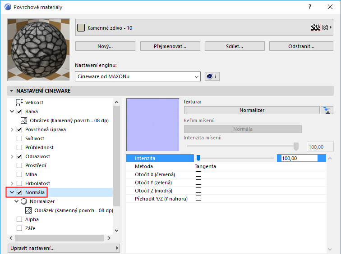The image size is (341, 254).
Task: Check Otočit Z (modrá) option
Action: 198,190
